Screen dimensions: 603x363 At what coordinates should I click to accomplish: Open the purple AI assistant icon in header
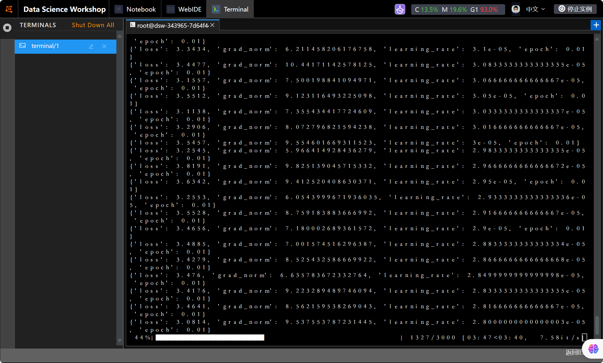[400, 10]
